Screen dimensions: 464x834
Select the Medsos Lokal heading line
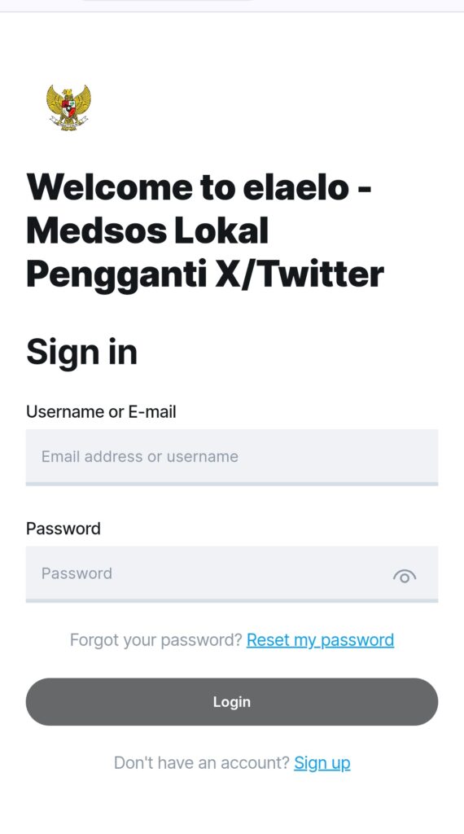[x=147, y=230]
